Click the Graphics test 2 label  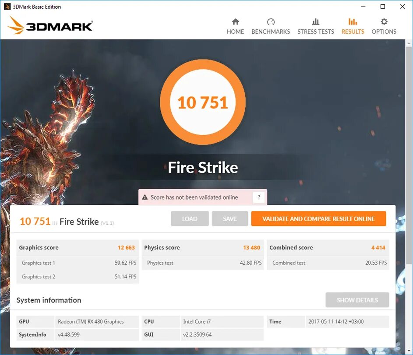pos(39,277)
